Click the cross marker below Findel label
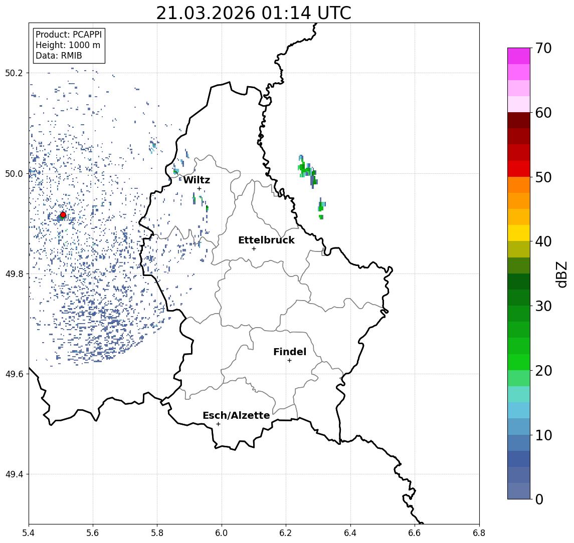574x543 pixels. (x=289, y=360)
